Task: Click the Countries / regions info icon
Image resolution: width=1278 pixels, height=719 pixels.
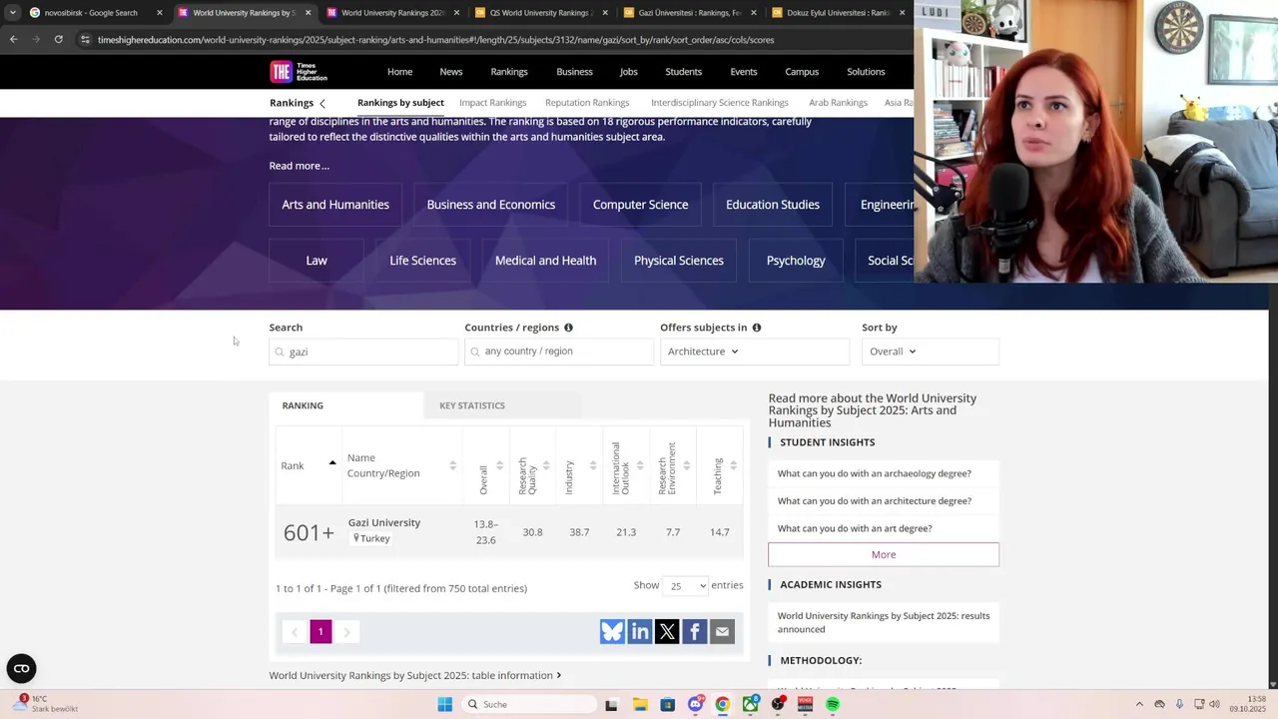Action: tap(568, 328)
